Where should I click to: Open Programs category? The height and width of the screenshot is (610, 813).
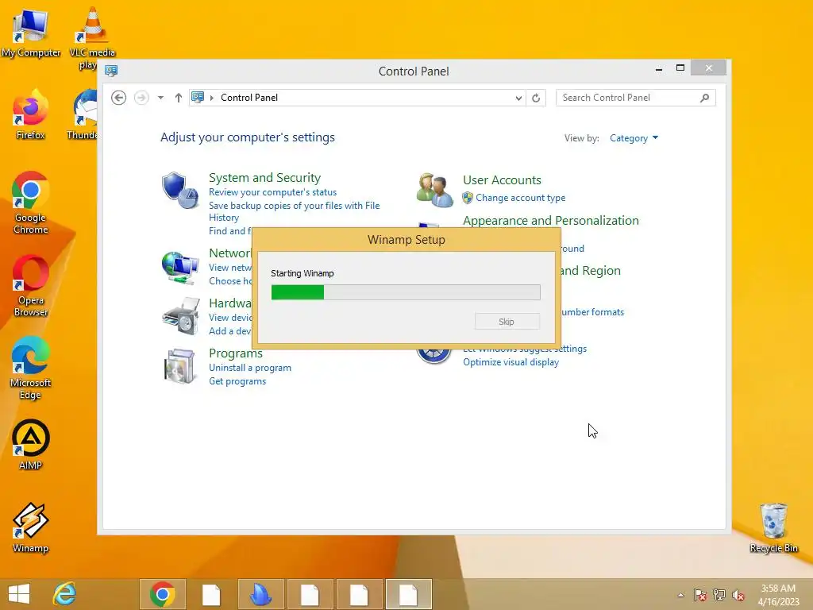[235, 353]
